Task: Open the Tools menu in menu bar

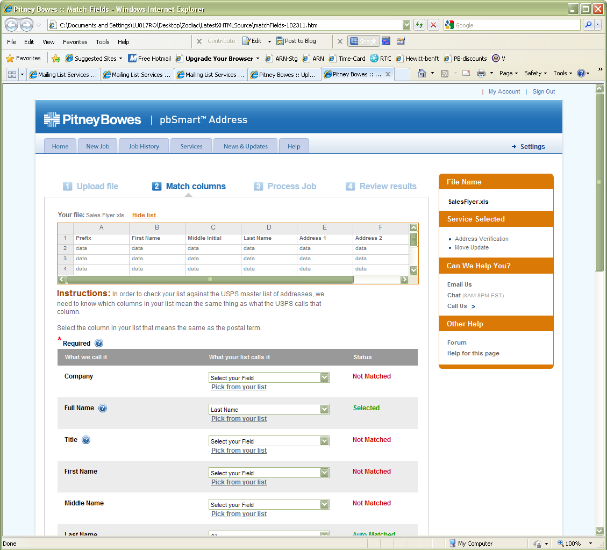Action: 103,42
